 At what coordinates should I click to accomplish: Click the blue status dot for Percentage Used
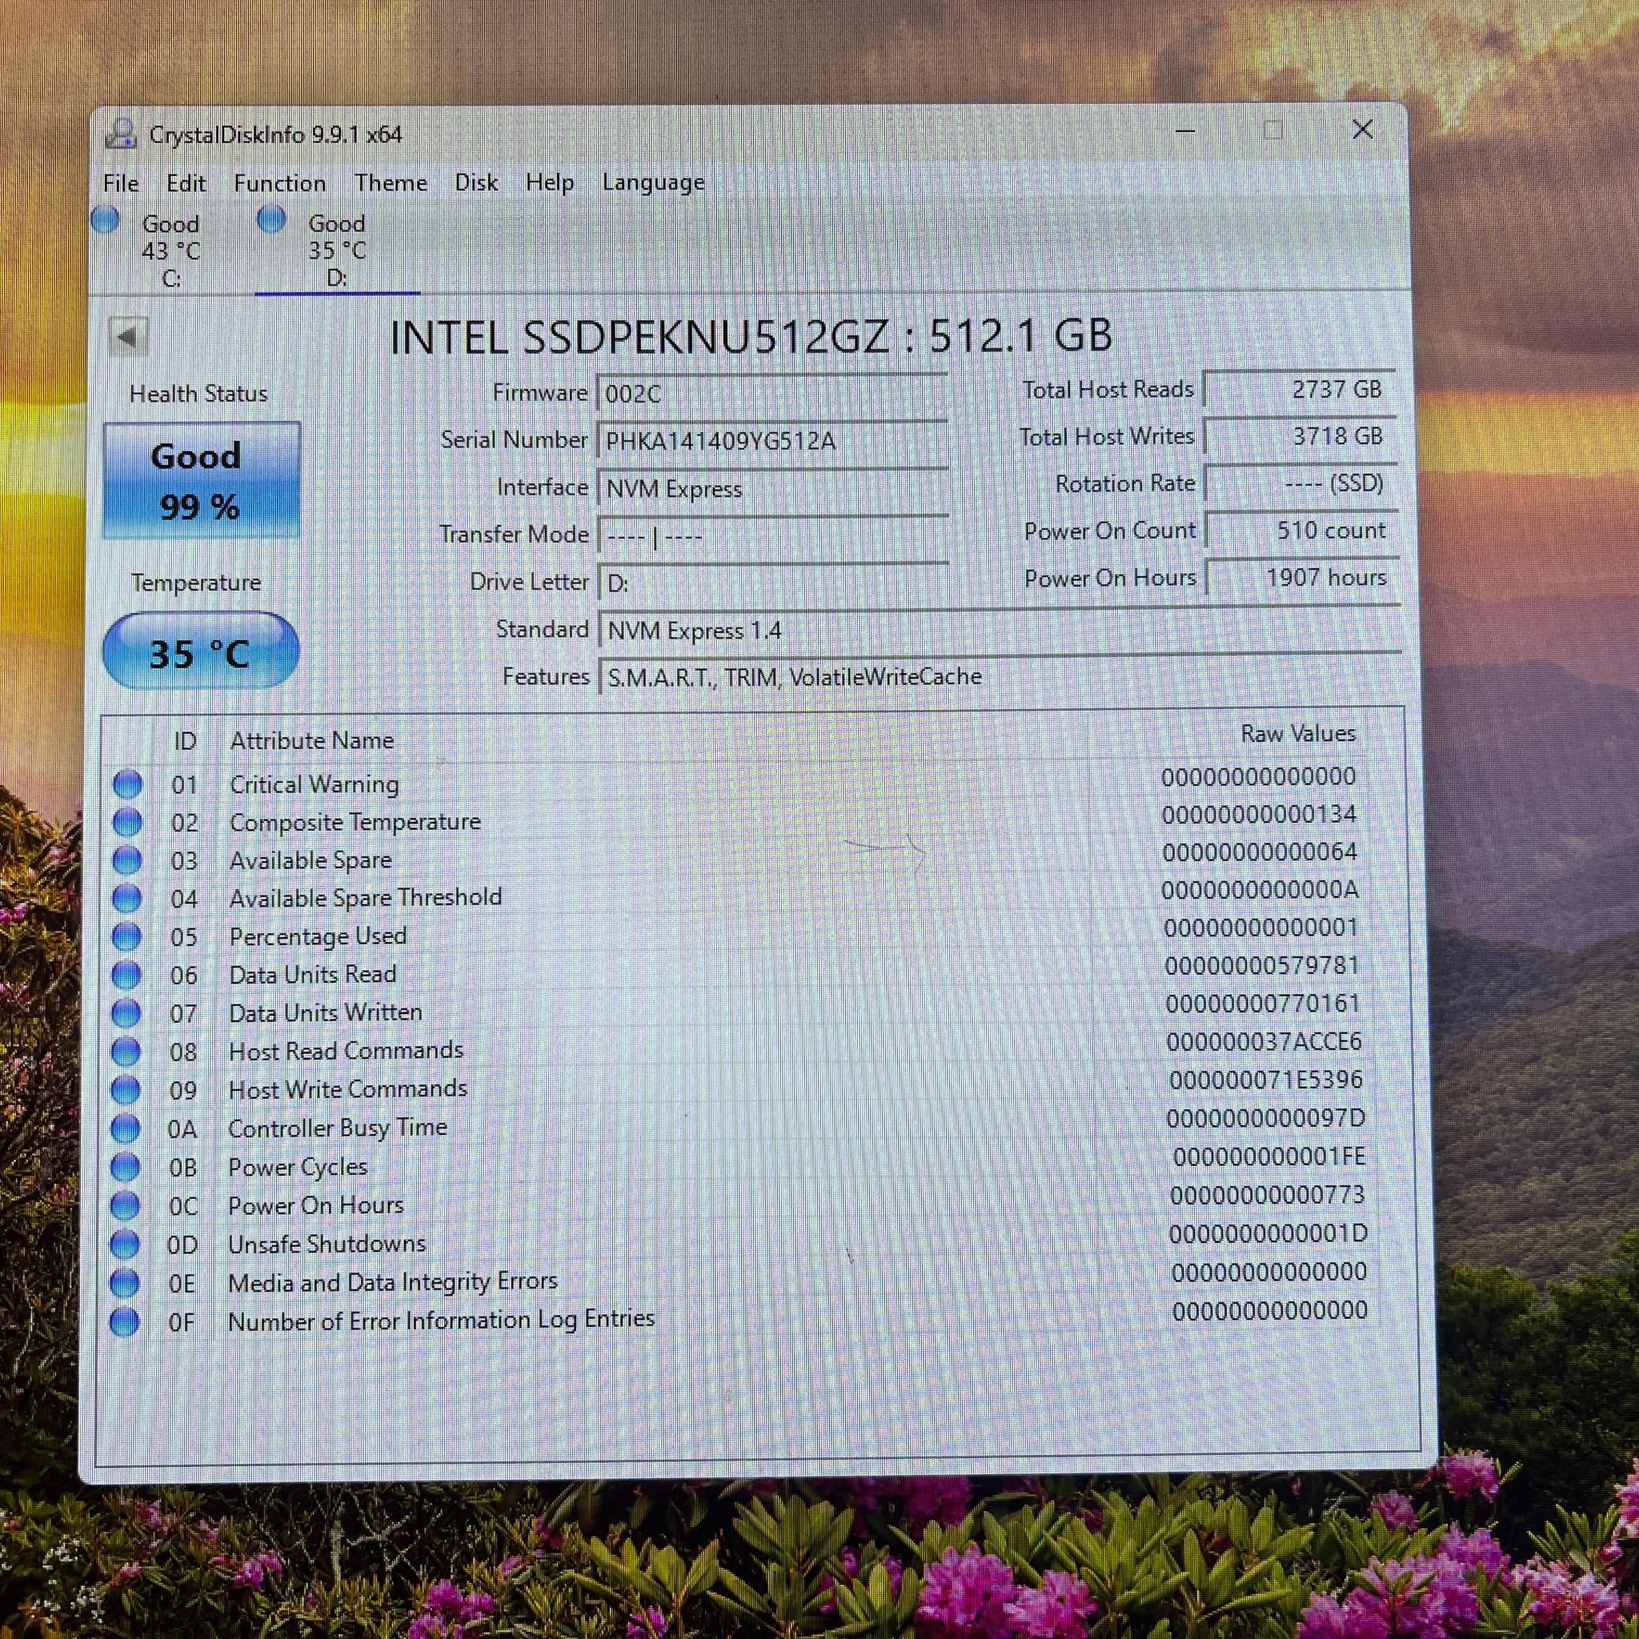(x=126, y=936)
